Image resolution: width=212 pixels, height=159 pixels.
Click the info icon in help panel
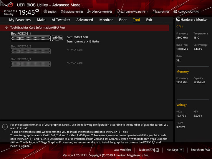(x=5, y=127)
